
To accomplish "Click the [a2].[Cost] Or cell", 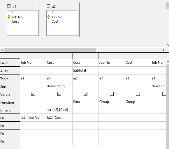I will (59, 118).
